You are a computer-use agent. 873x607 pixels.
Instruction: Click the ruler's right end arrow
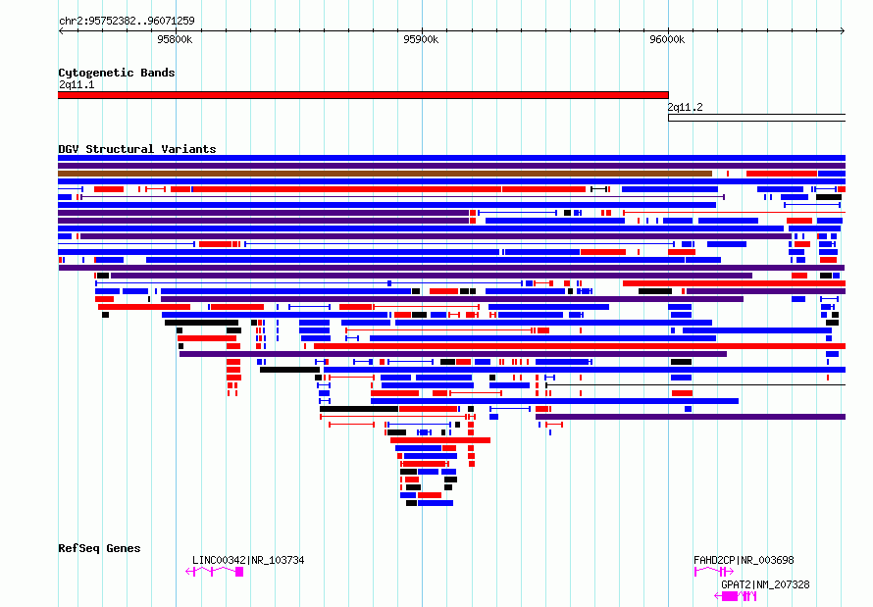point(843,30)
